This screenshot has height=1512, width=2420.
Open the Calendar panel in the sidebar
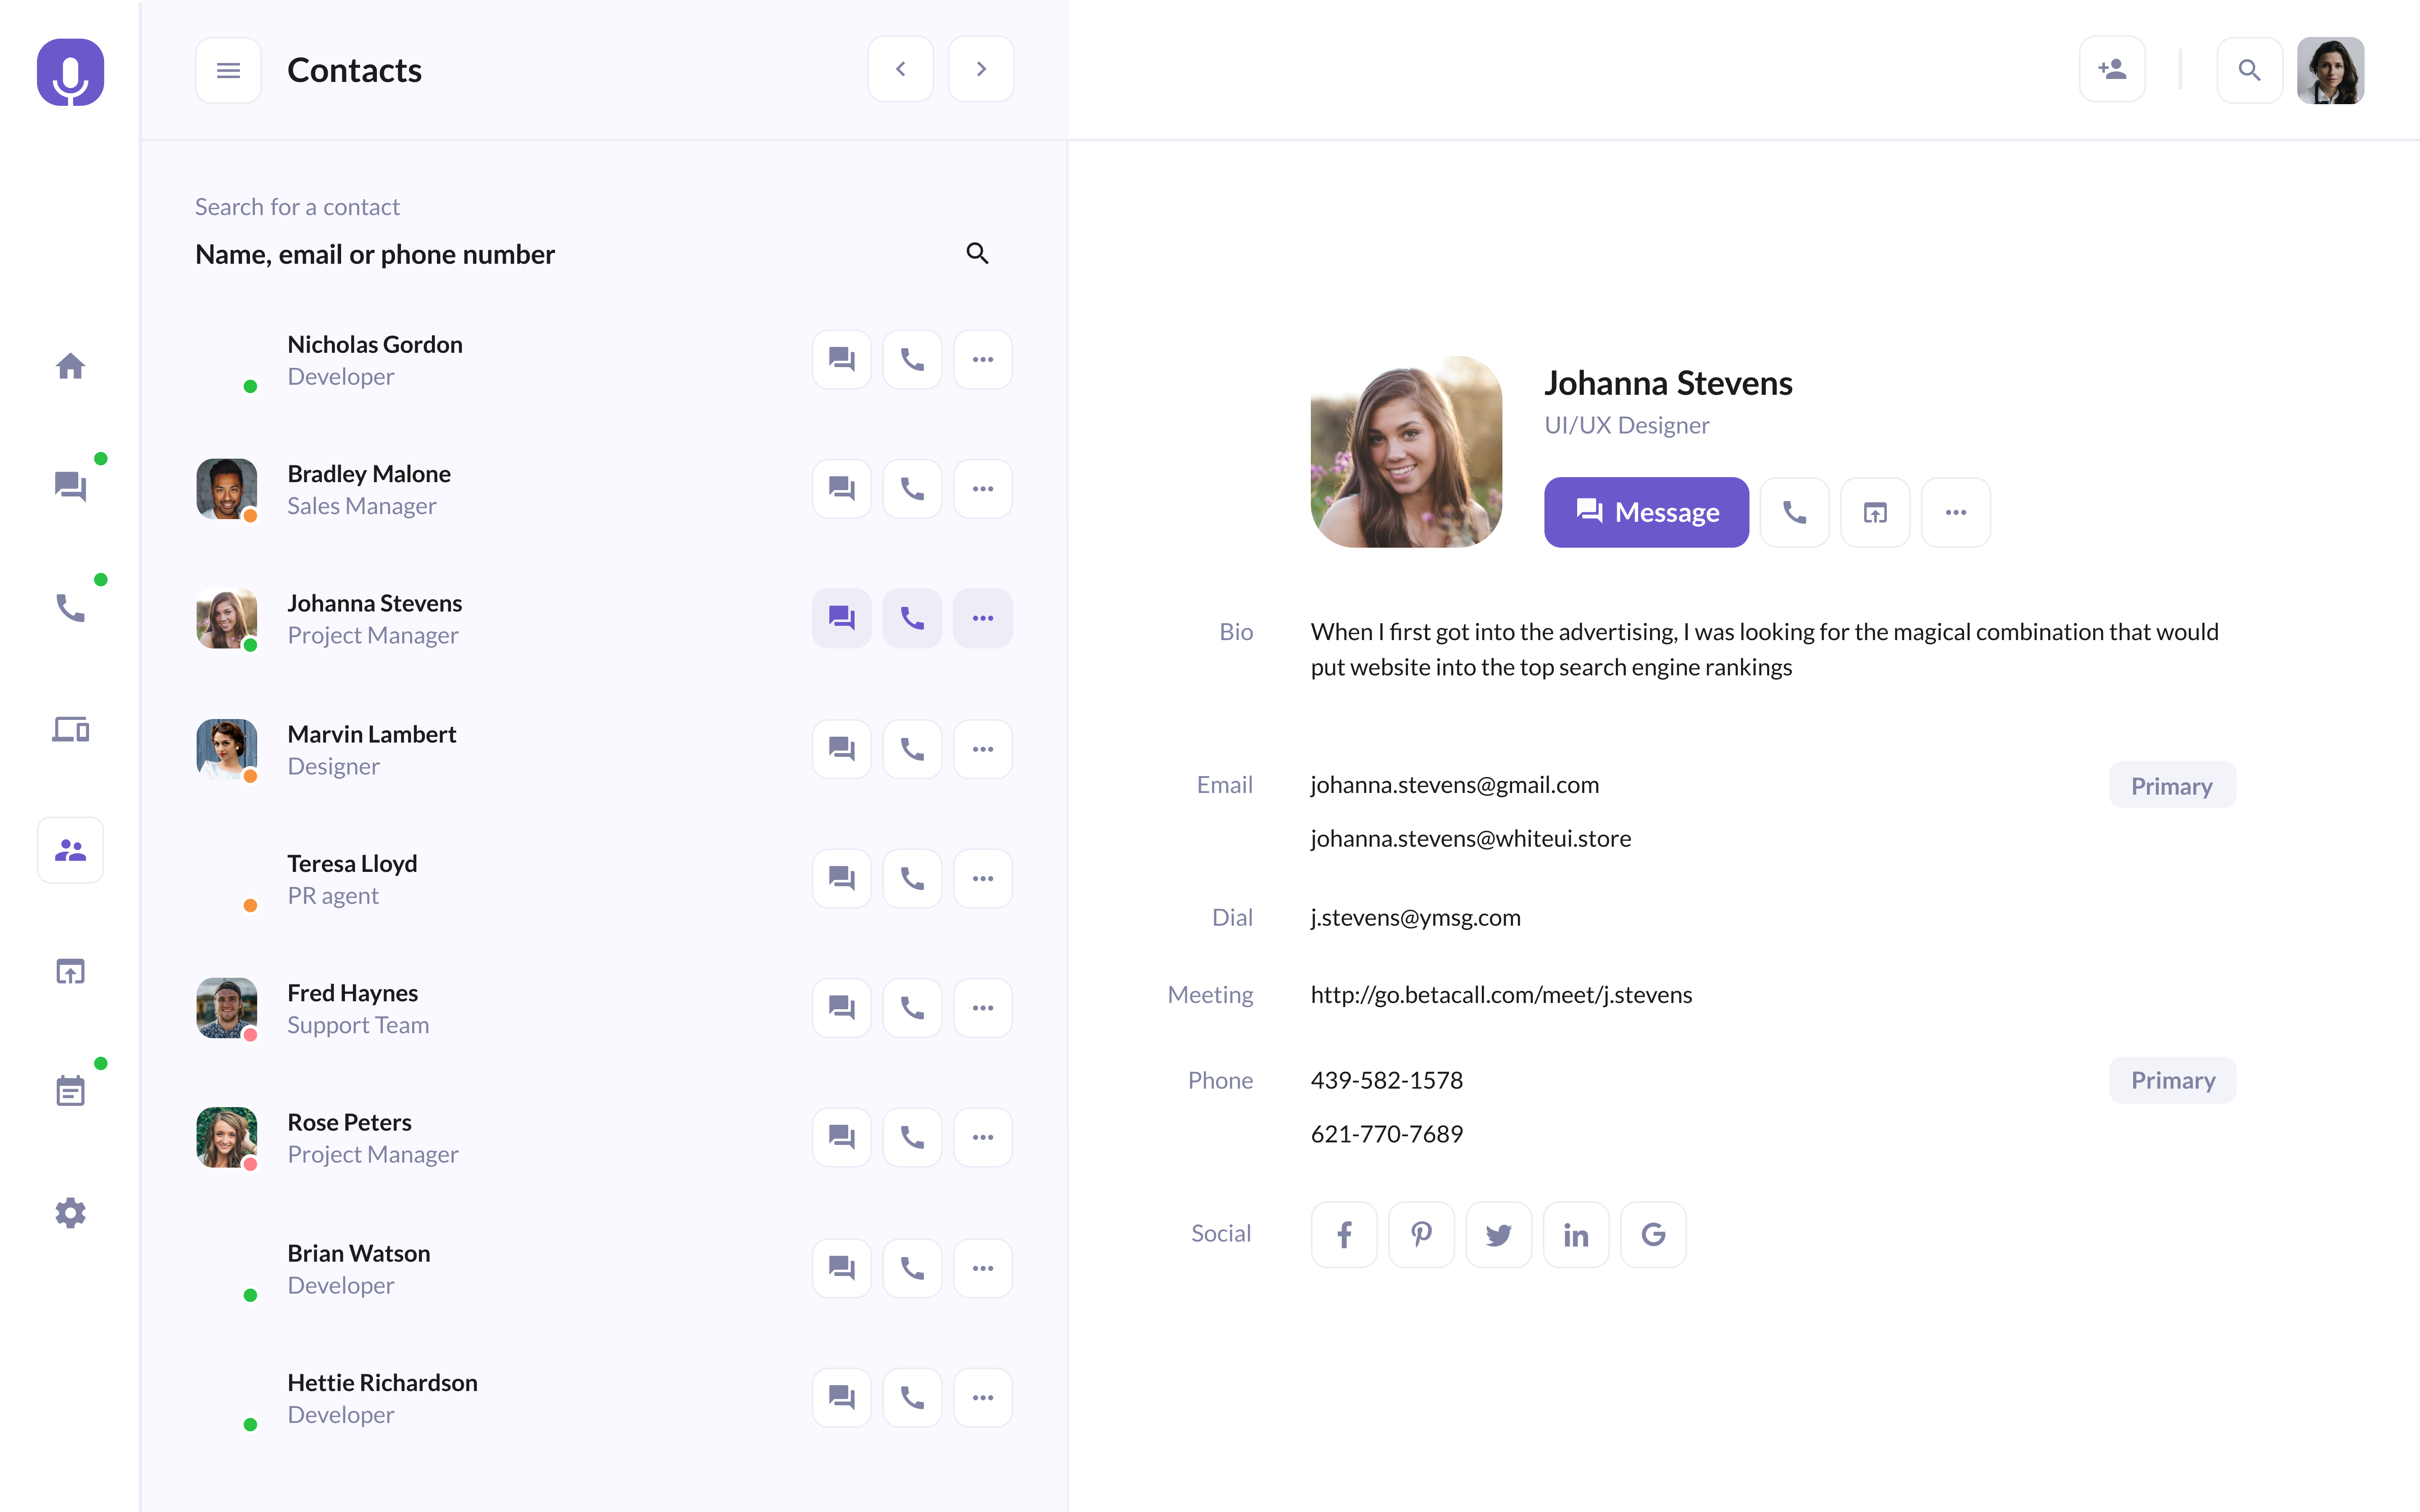(70, 1090)
